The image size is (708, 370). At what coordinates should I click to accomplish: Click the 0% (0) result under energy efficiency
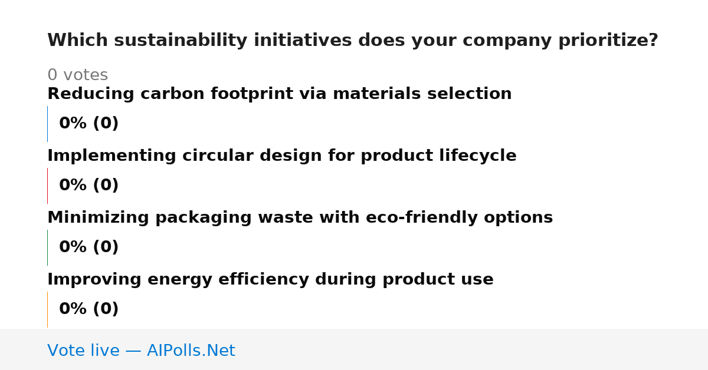click(88, 309)
